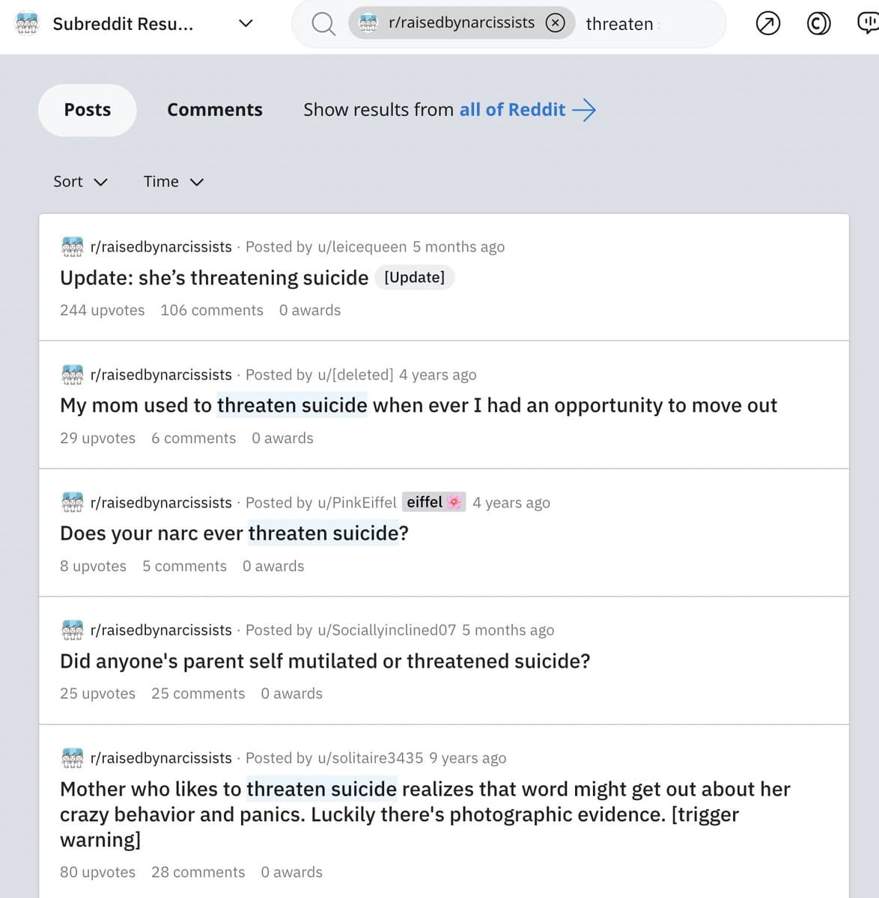Switch to the Comments tab
Screen dimensions: 879x898
(x=215, y=110)
